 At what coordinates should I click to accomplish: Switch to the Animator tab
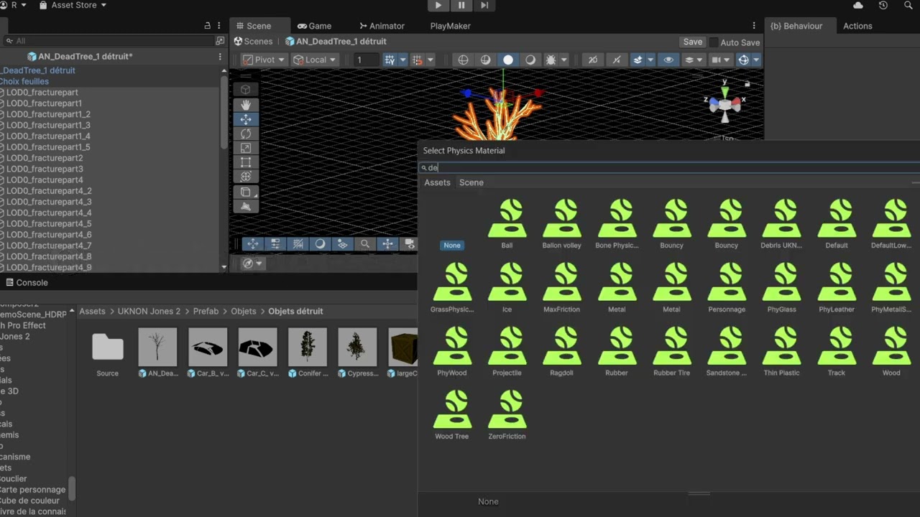(x=382, y=26)
